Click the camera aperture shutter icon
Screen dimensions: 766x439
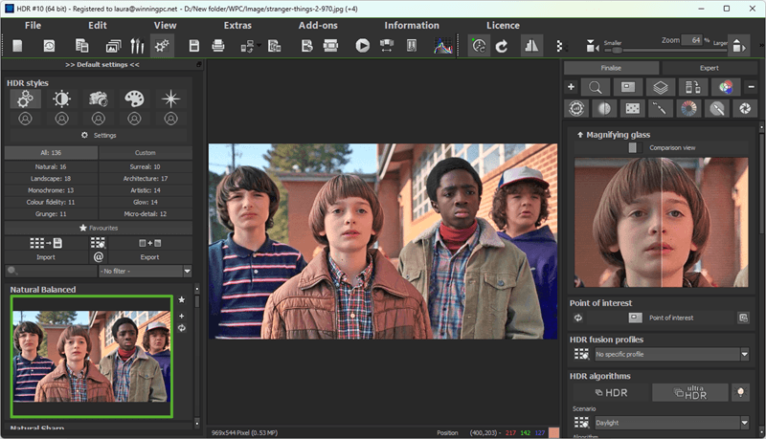coord(745,108)
